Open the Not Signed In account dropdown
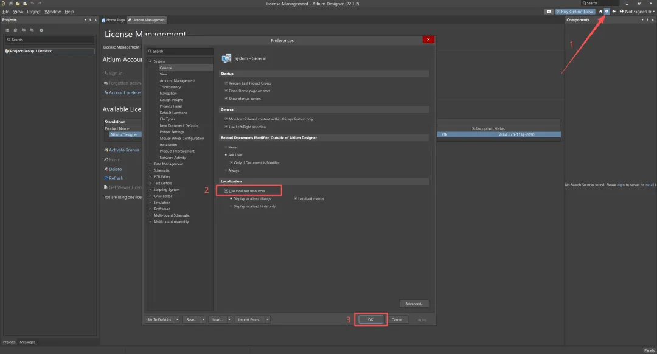 coord(638,12)
